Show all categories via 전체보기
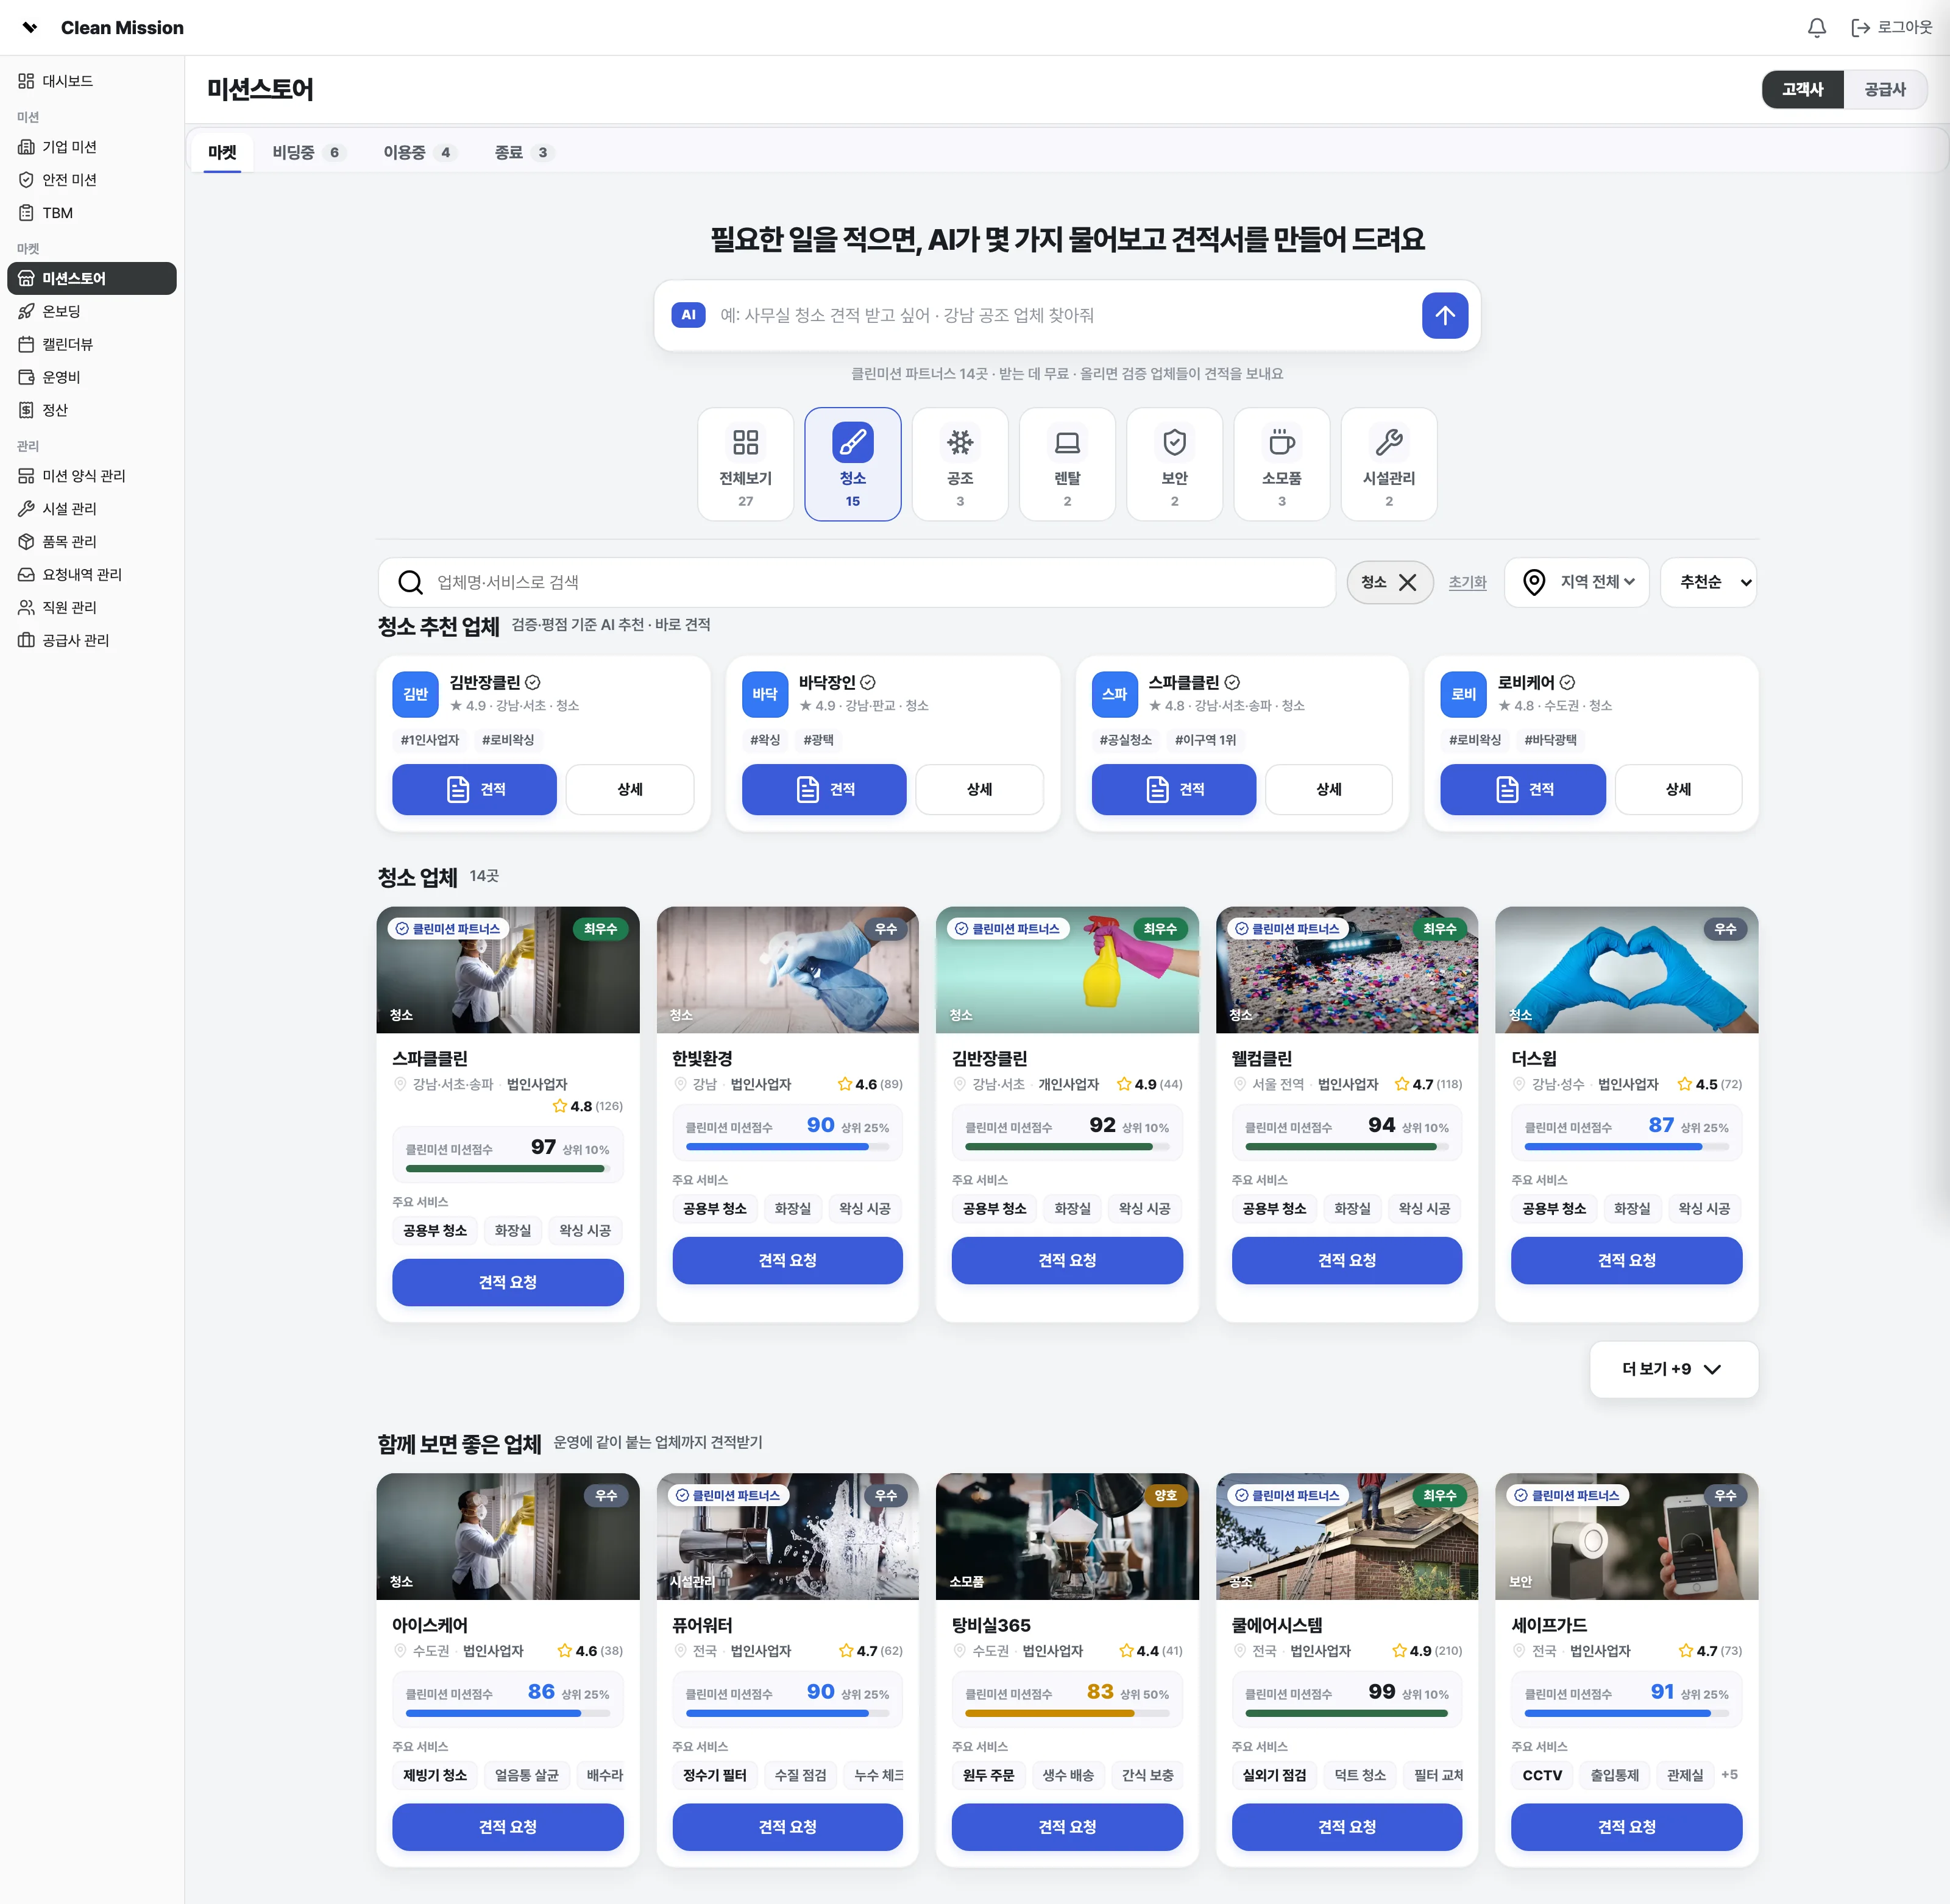The width and height of the screenshot is (1950, 1904). (x=746, y=464)
